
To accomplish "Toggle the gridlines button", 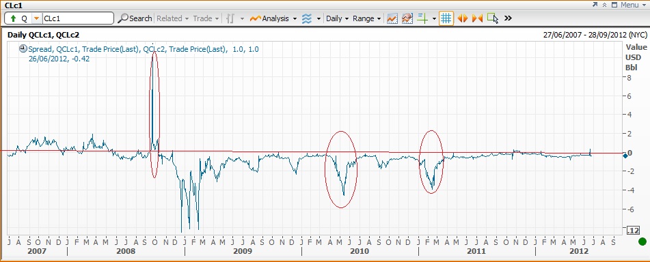I will coord(446,18).
